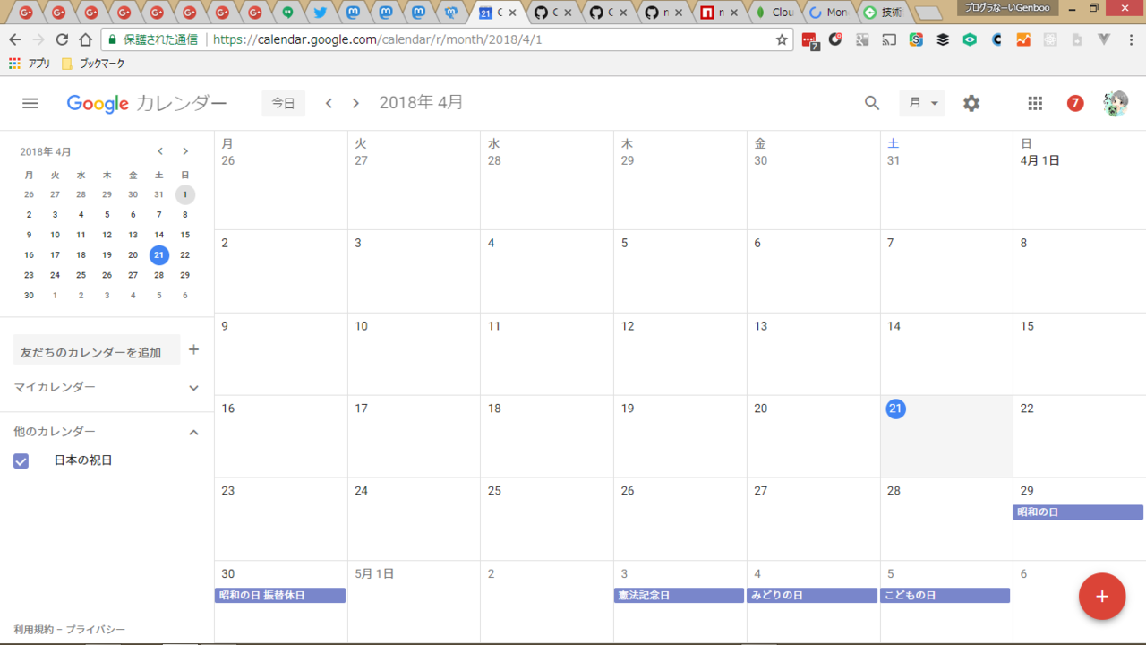Open the settings gear menu

971,103
